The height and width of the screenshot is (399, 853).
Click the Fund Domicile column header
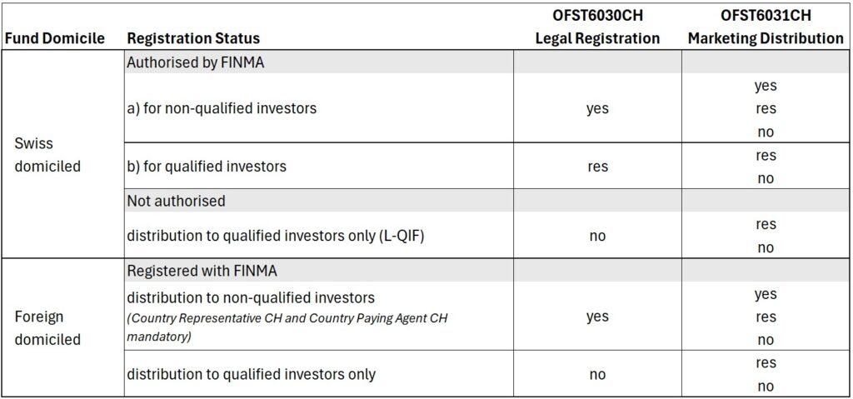(54, 38)
